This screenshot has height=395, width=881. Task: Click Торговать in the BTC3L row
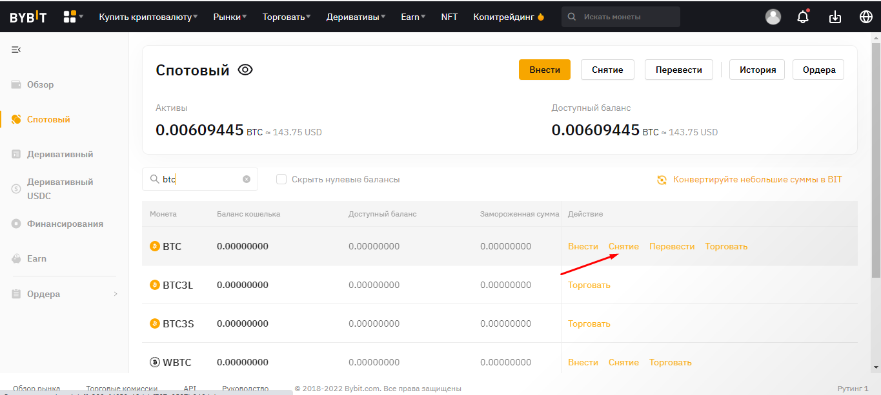coord(589,285)
